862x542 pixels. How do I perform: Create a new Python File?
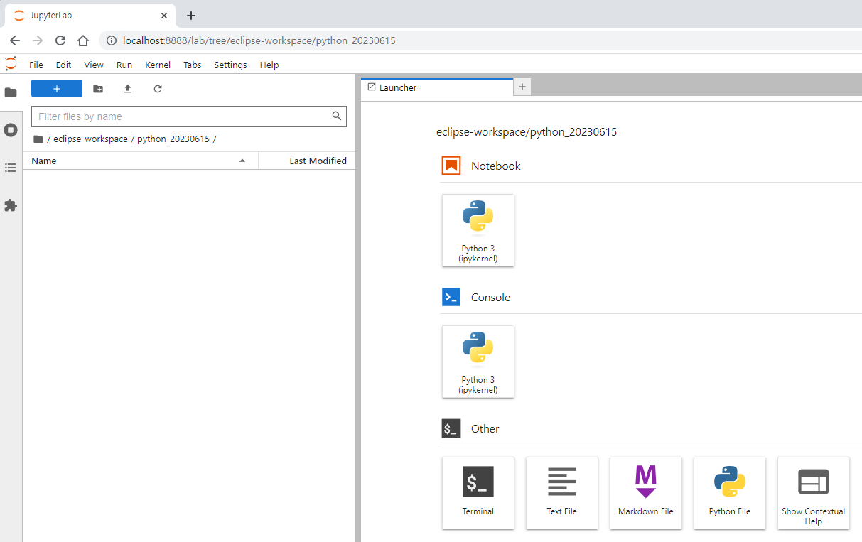(730, 494)
